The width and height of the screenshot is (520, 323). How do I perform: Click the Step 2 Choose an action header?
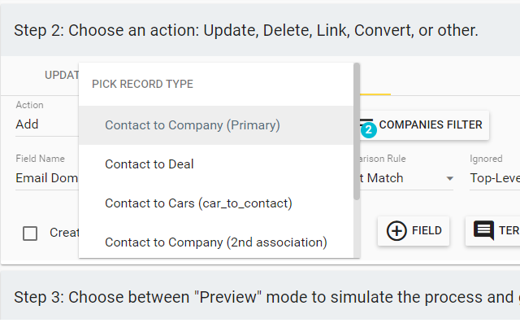point(260,30)
